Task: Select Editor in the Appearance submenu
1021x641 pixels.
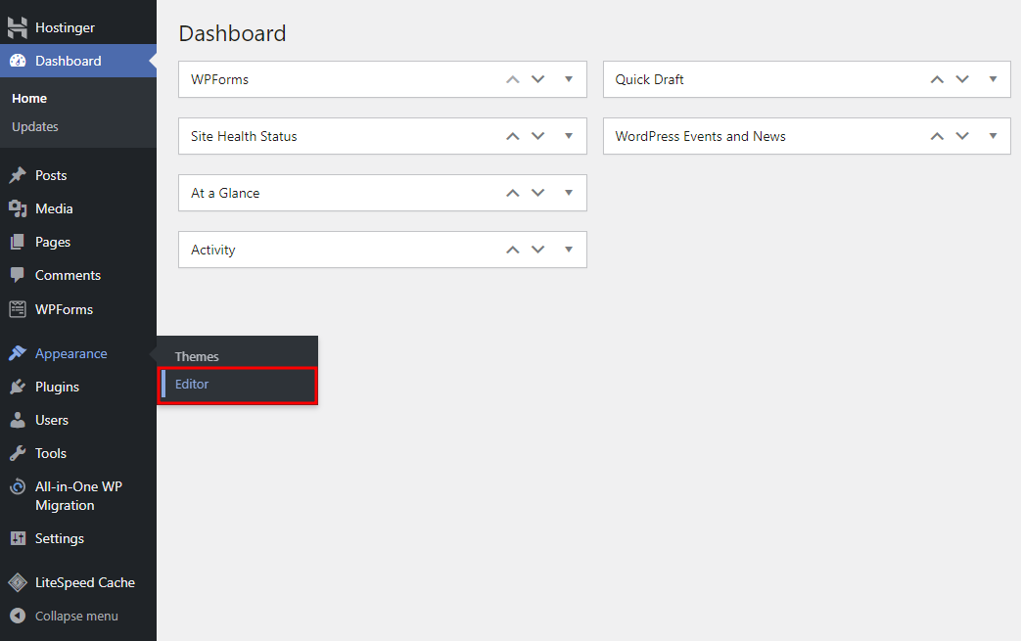Action: coord(192,385)
